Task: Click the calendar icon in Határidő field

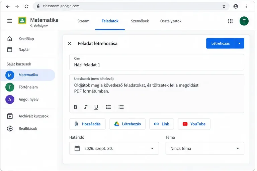Action: coord(77,148)
